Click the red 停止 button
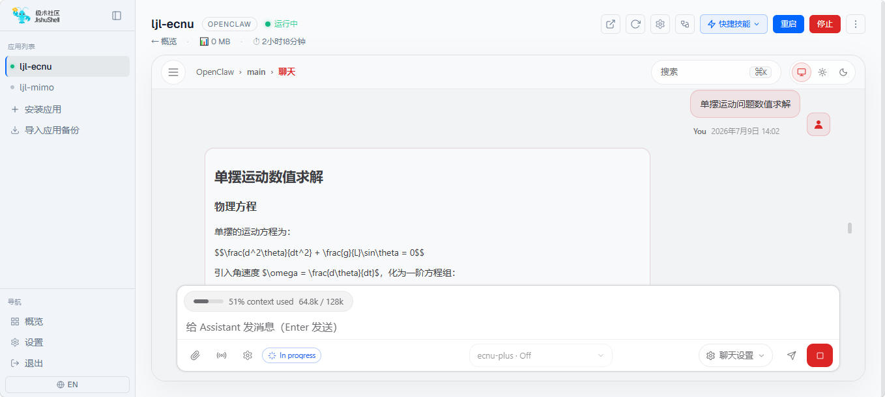Screen dimensions: 885x397 tap(825, 24)
